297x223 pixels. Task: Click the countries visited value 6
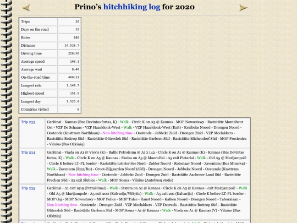coord(78,110)
